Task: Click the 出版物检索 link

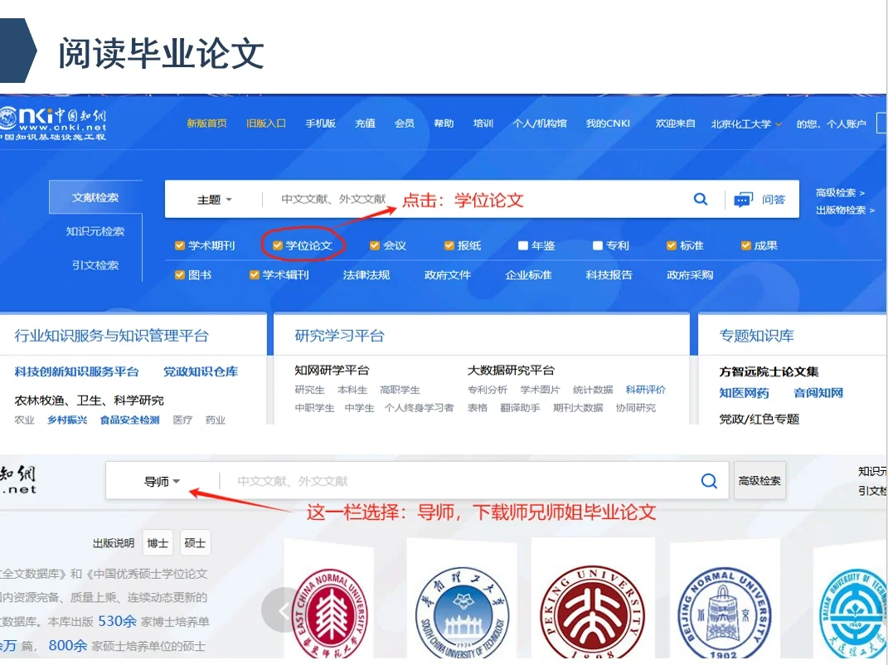Action: point(845,210)
